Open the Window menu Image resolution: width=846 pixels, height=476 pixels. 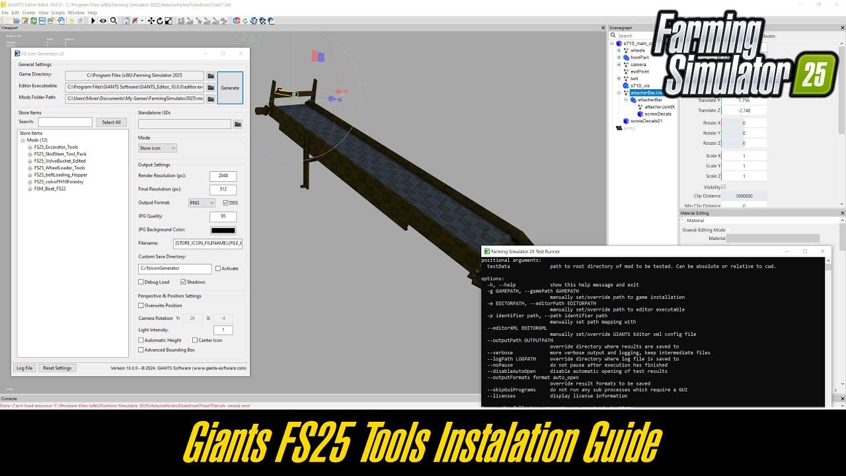point(76,13)
